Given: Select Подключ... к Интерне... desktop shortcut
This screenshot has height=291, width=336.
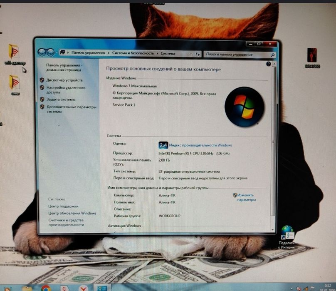Looking at the screenshot, I should point(287,237).
